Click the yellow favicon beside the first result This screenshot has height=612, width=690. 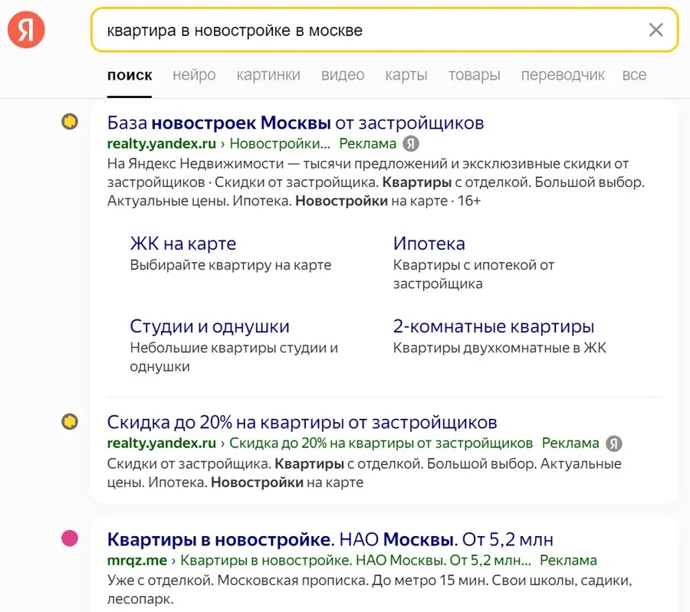click(70, 121)
